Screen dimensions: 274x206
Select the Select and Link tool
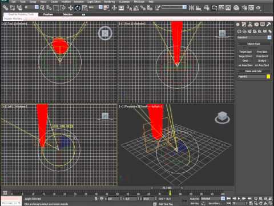pos(5,8)
